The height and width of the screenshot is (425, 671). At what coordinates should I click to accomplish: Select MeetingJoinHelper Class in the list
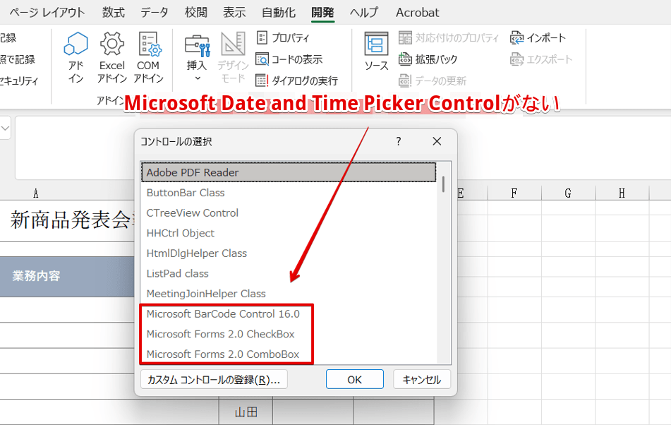(x=289, y=293)
